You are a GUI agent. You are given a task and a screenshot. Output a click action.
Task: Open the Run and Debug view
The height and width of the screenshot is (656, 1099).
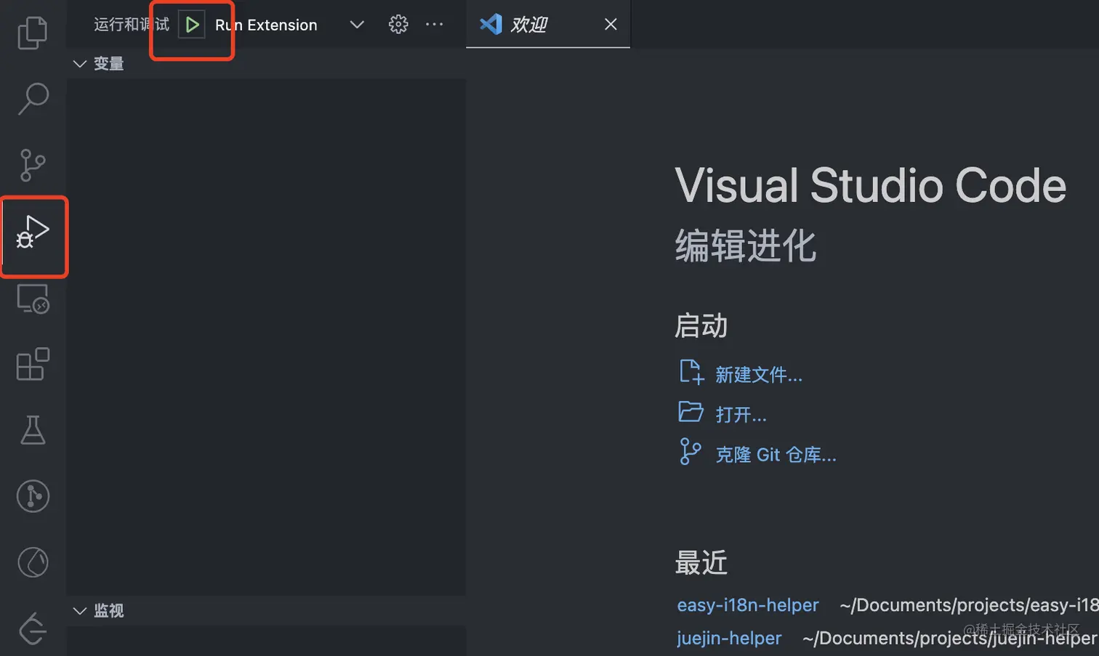(x=33, y=232)
